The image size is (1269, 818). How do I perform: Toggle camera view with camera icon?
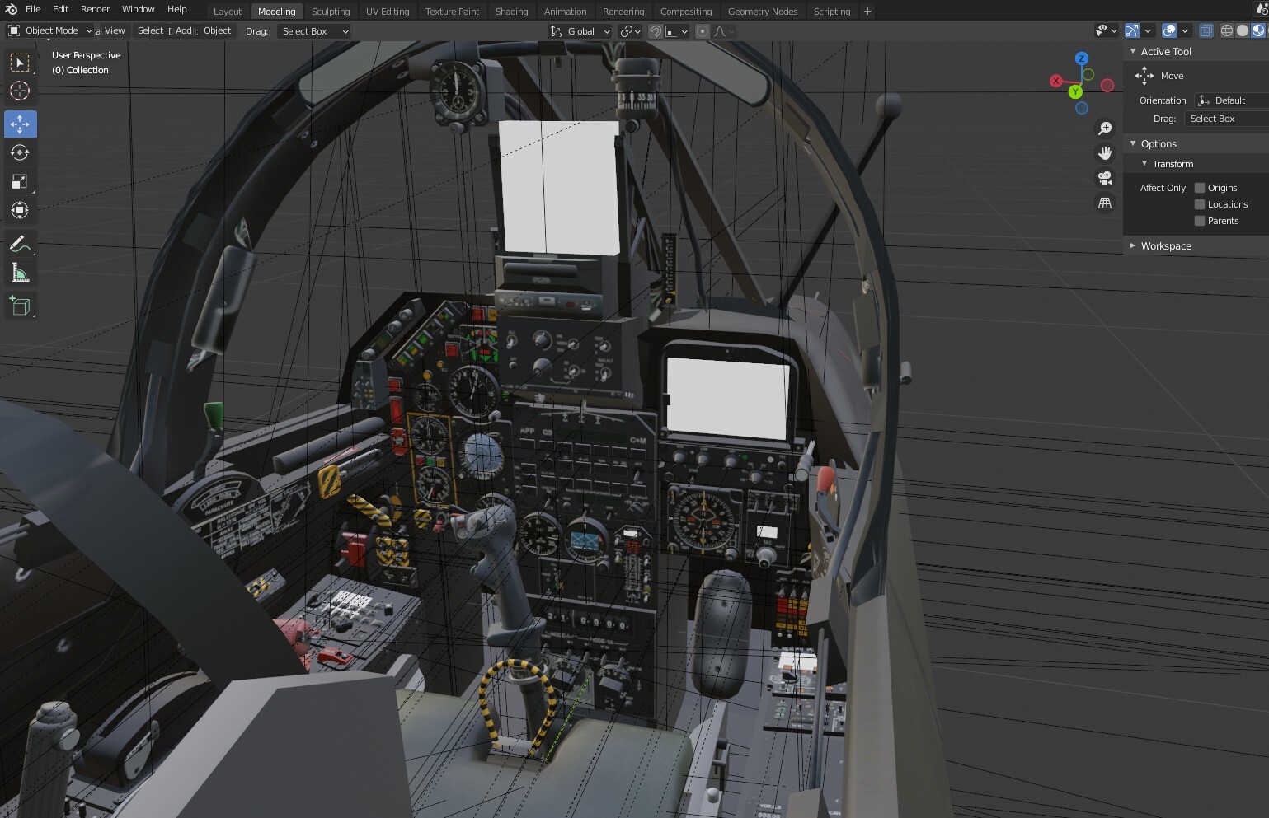coord(1105,178)
